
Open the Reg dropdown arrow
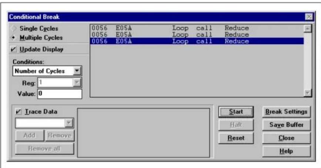pos(77,83)
